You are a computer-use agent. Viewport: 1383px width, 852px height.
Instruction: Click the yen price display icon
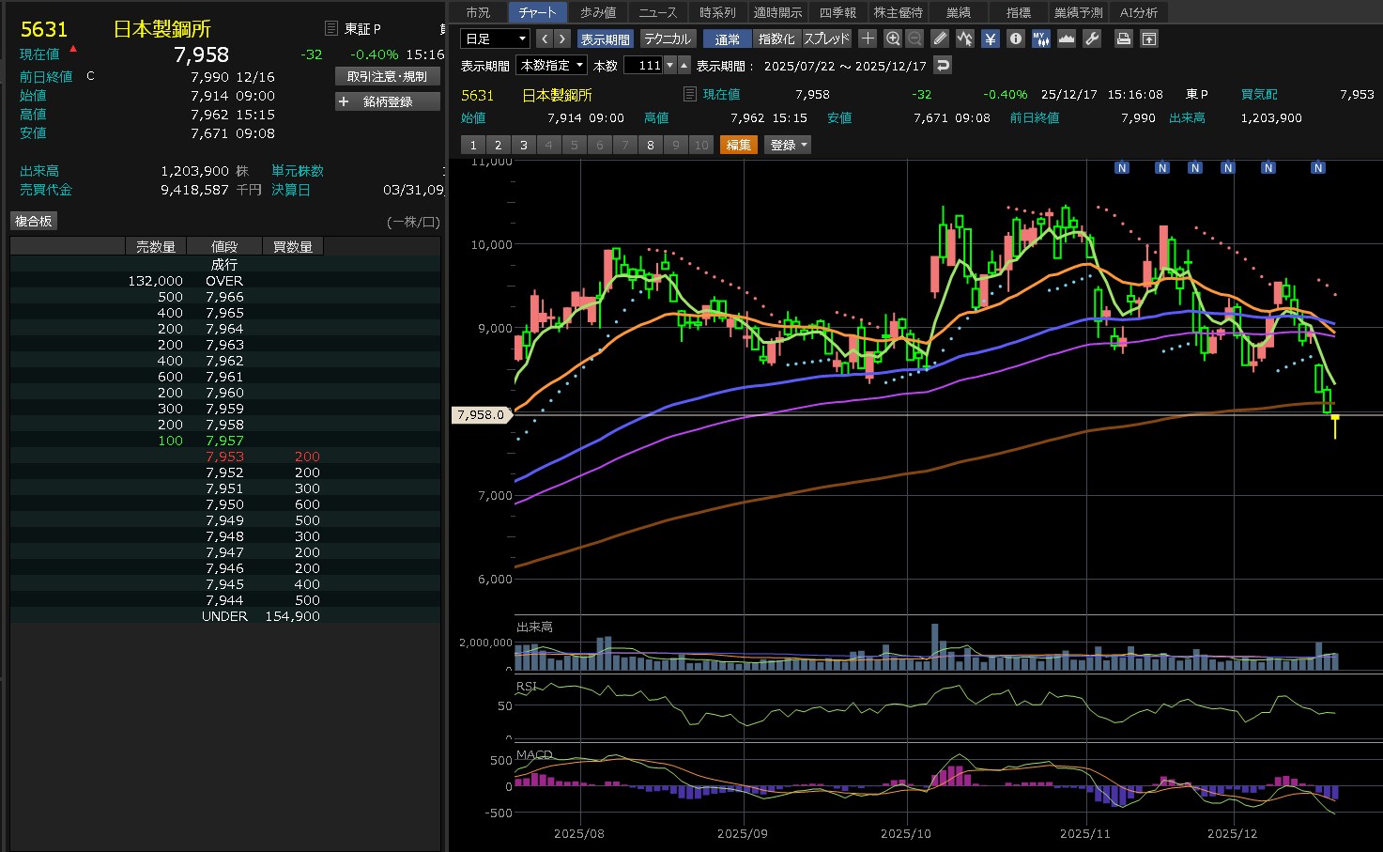(x=991, y=39)
